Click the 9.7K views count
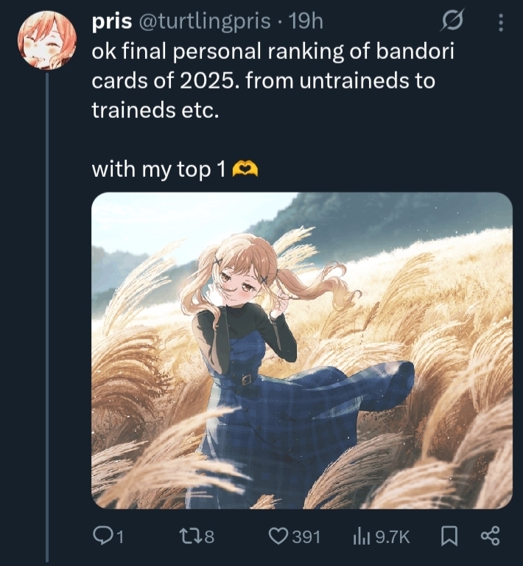 coord(393,537)
